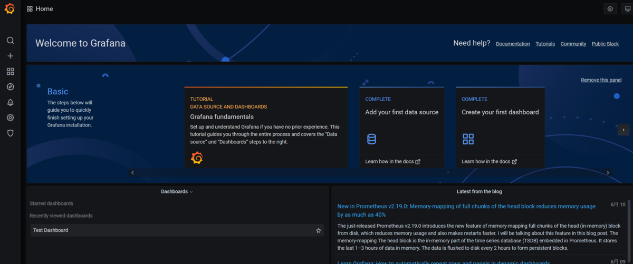Click the Latest from the blog title
Viewport: 633px width, 264px height.
tap(479, 192)
